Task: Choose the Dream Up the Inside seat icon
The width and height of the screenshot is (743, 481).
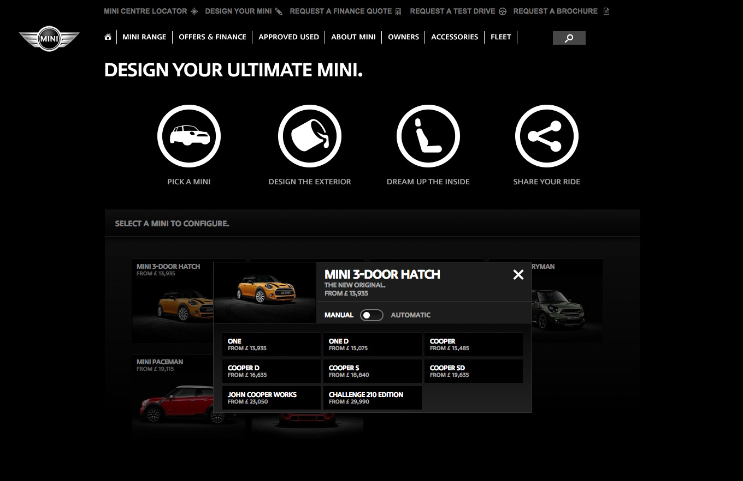Action: click(428, 136)
